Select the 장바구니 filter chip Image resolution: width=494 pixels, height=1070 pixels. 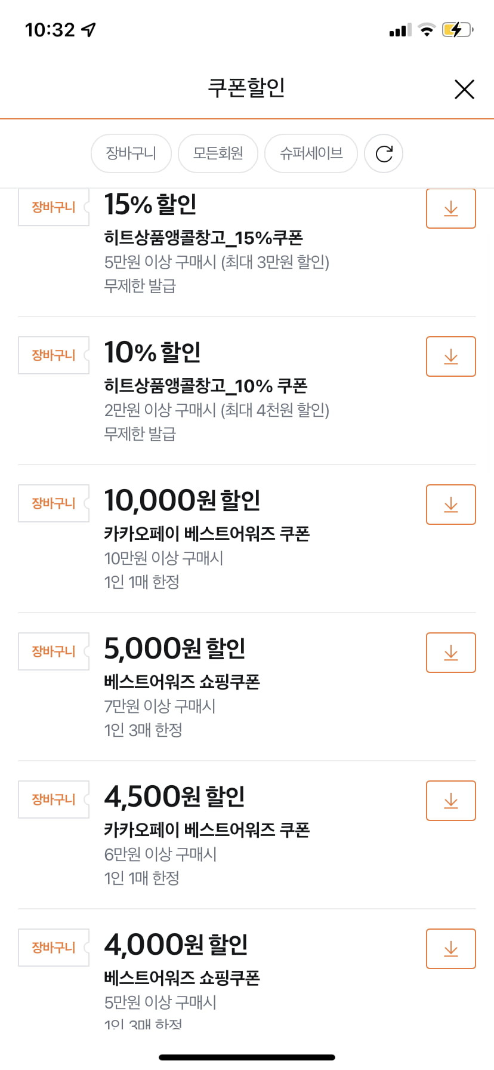coord(131,153)
